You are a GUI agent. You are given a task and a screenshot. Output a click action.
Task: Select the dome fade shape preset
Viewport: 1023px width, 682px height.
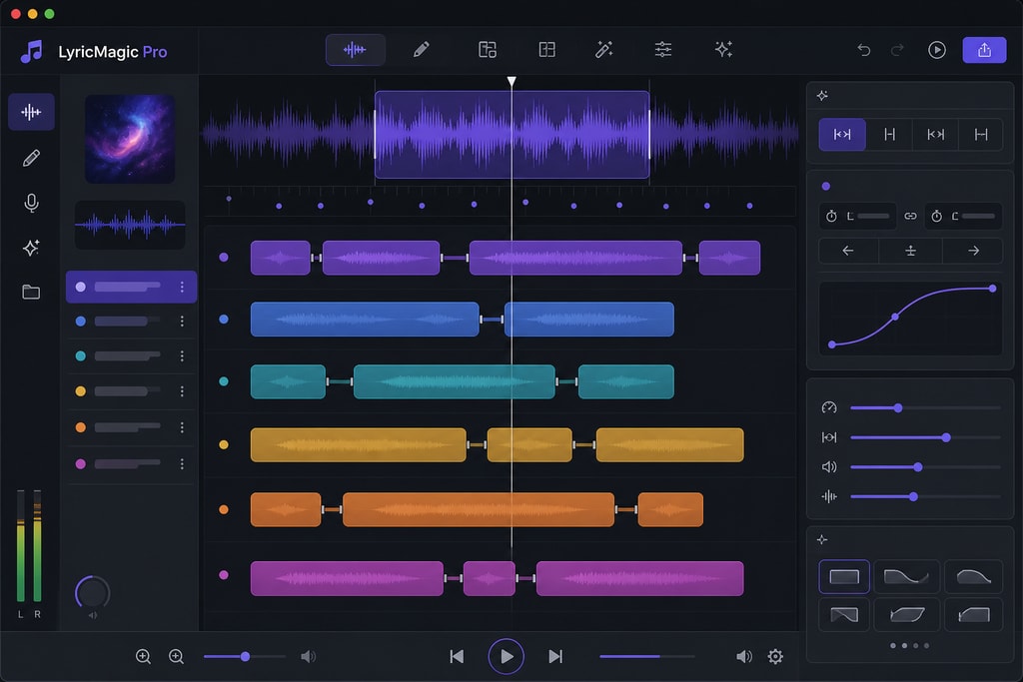[x=973, y=576]
